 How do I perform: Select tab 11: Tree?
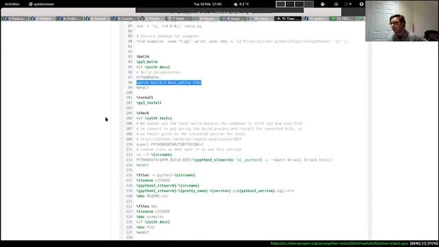click(288, 19)
